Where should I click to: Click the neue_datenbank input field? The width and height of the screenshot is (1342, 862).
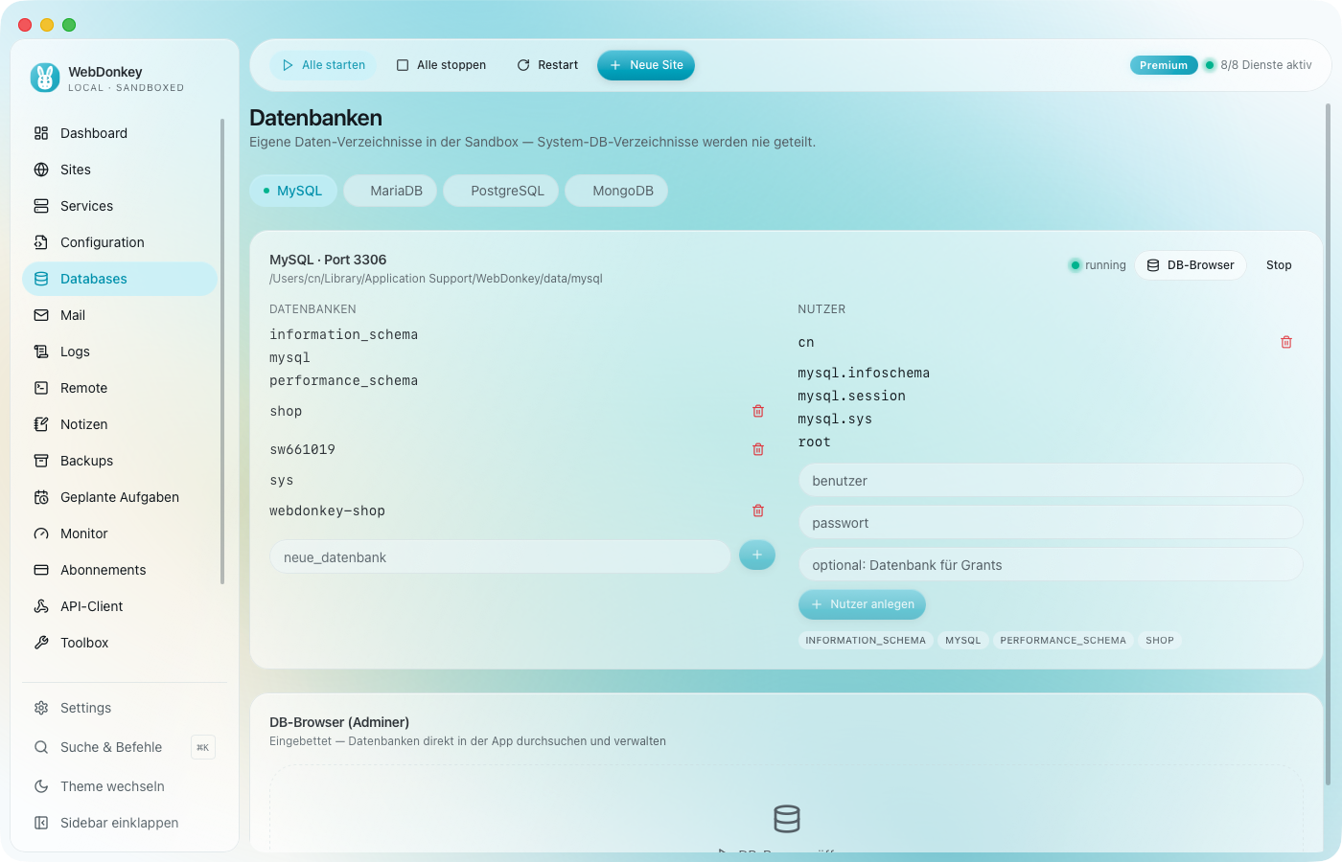(500, 557)
